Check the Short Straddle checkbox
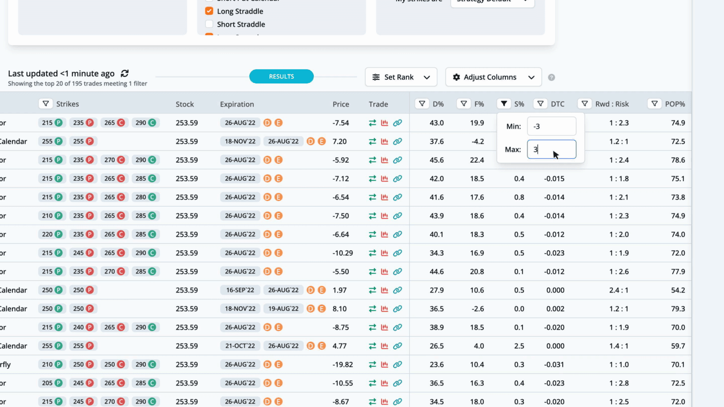This screenshot has width=724, height=407. pos(209,24)
